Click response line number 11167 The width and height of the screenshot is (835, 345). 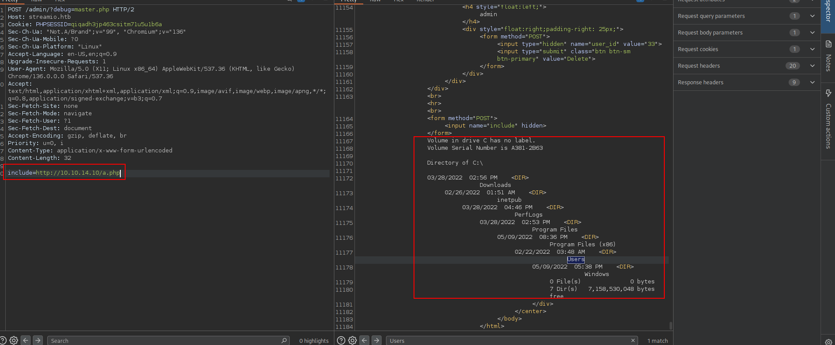pyautogui.click(x=344, y=141)
